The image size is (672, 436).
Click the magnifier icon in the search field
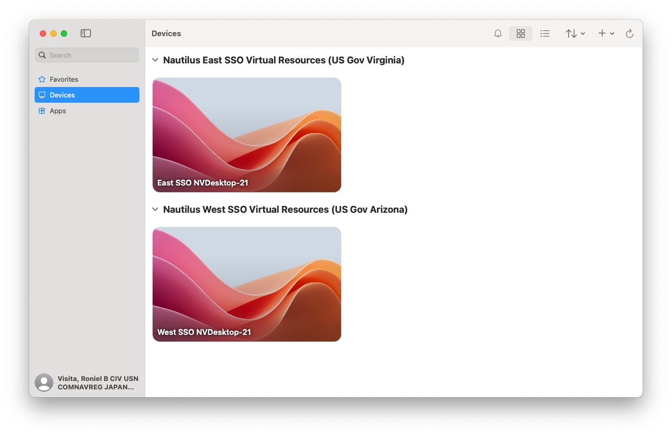[x=42, y=55]
